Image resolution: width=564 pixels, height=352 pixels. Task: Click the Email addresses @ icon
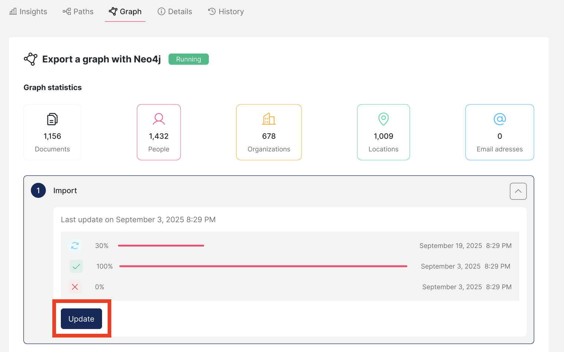[x=499, y=119]
